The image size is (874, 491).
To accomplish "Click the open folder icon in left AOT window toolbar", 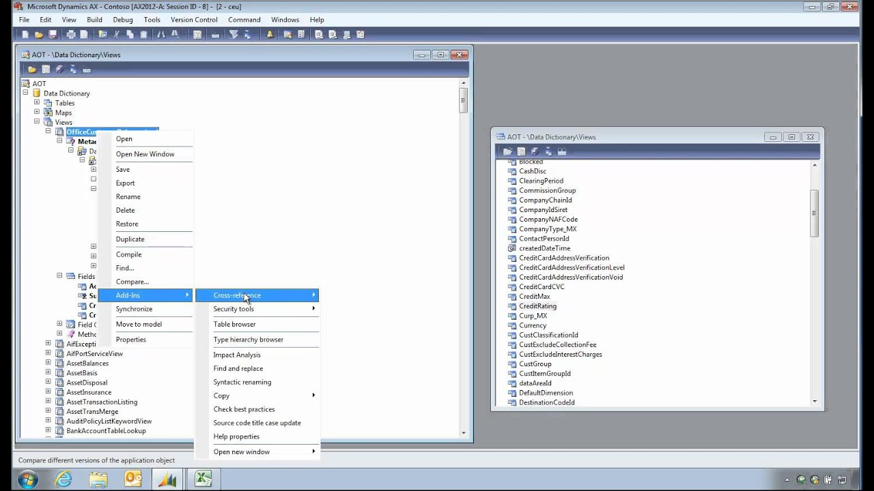I will tap(32, 70).
